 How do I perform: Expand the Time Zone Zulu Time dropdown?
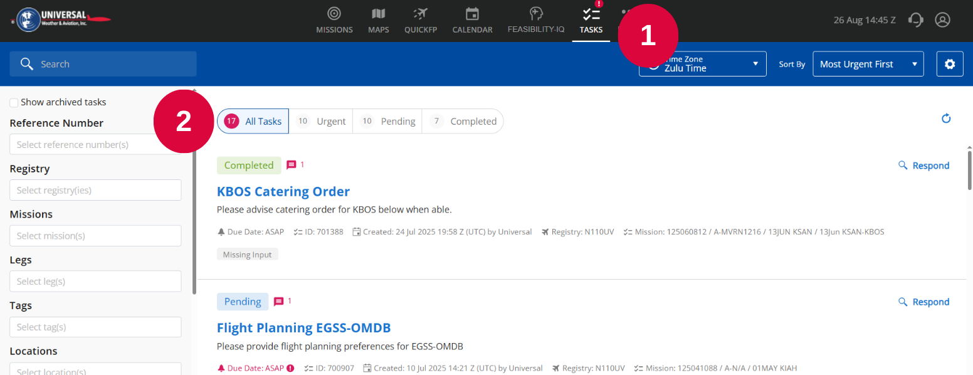click(x=703, y=64)
